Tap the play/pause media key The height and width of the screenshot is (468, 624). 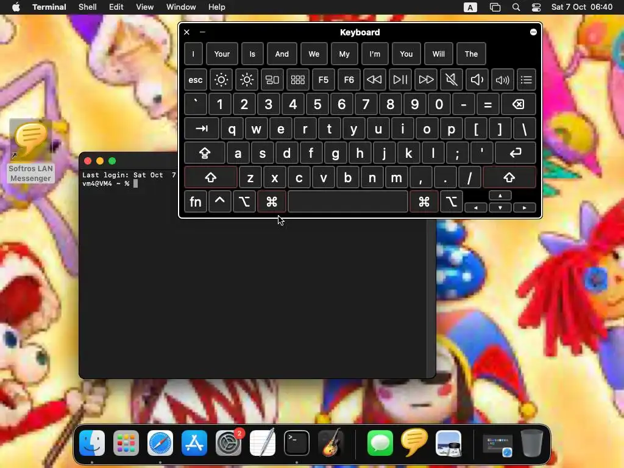(x=400, y=80)
